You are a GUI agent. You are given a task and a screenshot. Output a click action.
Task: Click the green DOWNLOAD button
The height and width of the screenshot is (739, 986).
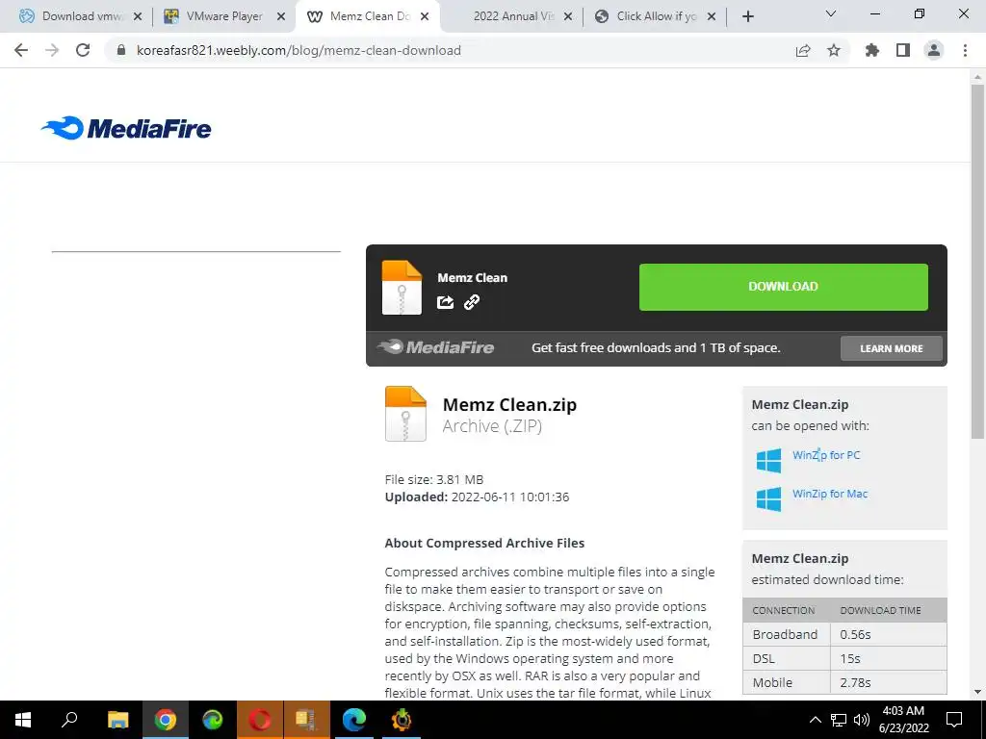[x=784, y=287]
